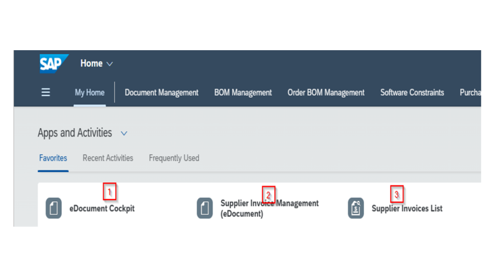Expand the Home title dropdown
Screen dimensions: 495x278
[x=109, y=64]
